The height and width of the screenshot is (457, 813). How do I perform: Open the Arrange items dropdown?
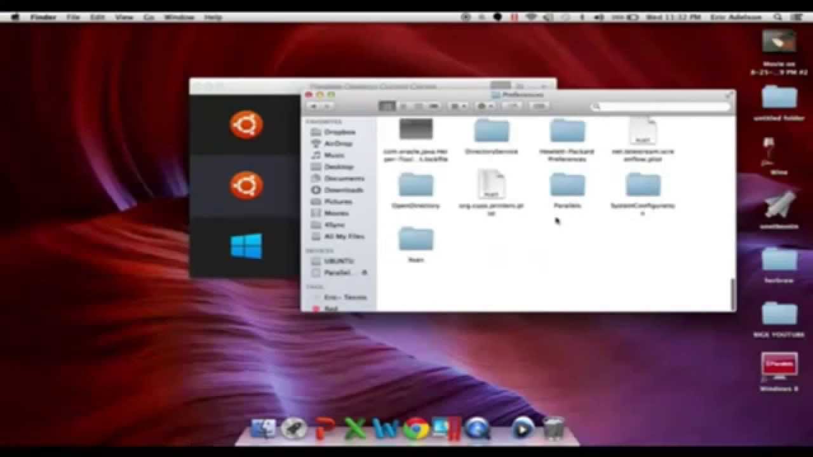pos(459,106)
